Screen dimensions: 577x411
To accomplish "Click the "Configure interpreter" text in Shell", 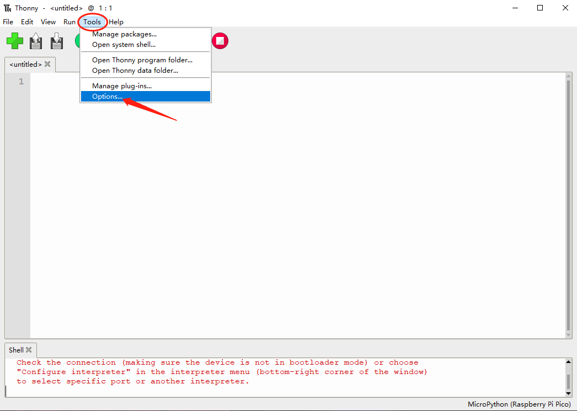I will point(73,372).
